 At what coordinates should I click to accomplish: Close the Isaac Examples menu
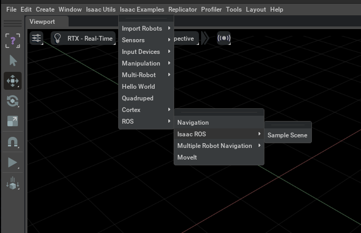coord(142,10)
